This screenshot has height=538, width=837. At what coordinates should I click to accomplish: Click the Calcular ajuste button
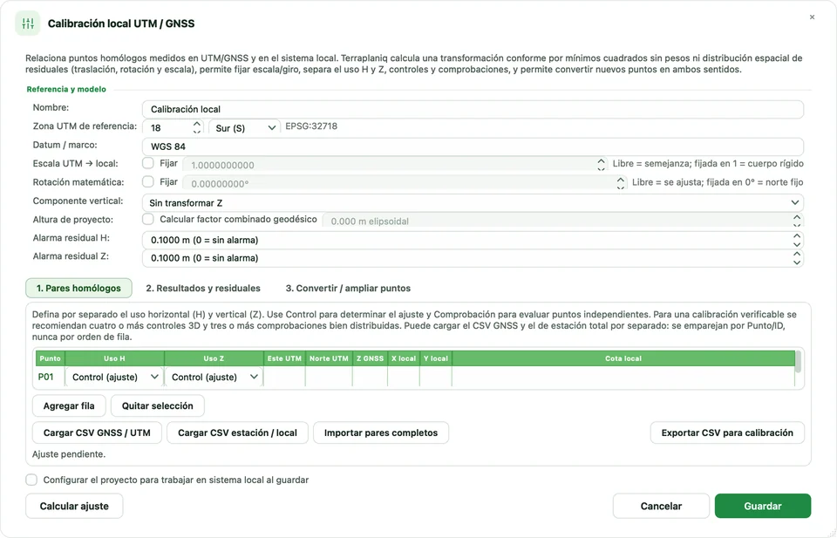pyautogui.click(x=74, y=506)
